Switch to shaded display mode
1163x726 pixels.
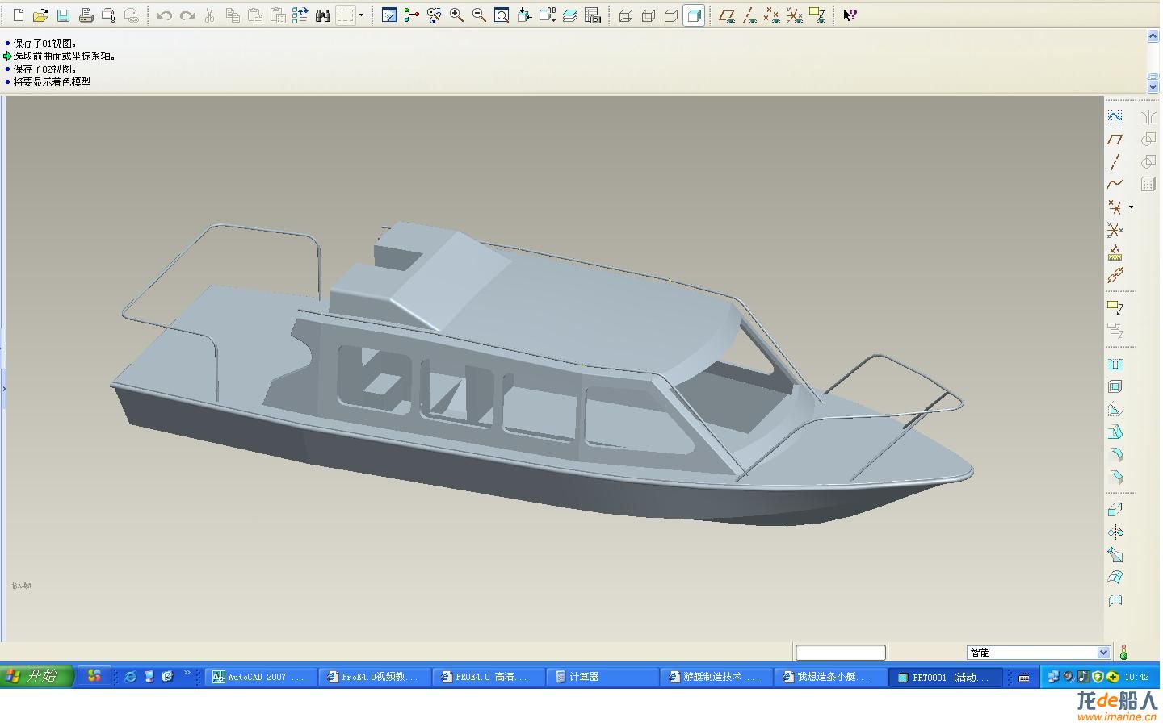coord(693,15)
